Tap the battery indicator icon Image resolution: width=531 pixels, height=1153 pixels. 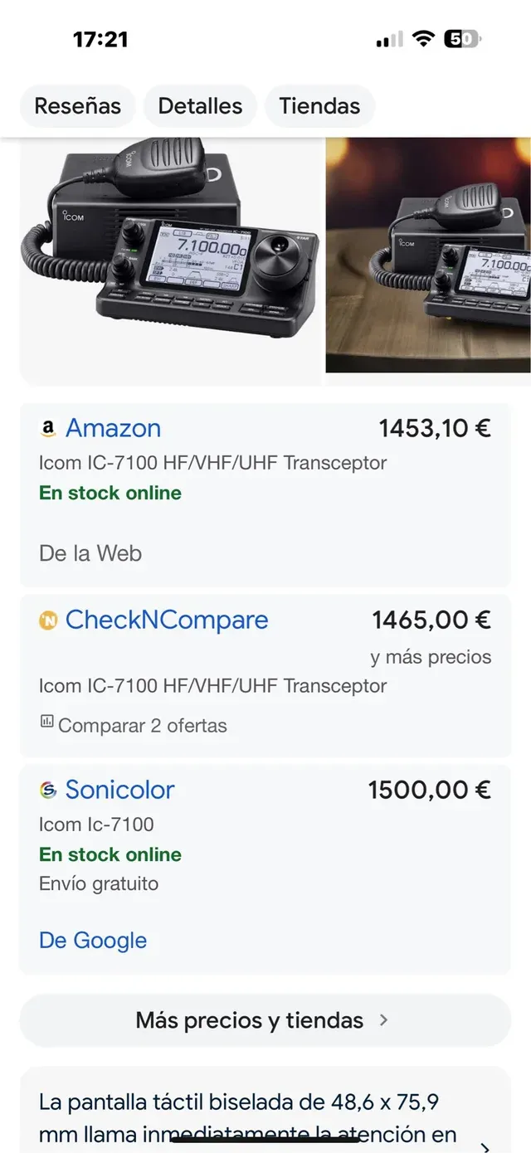[463, 39]
